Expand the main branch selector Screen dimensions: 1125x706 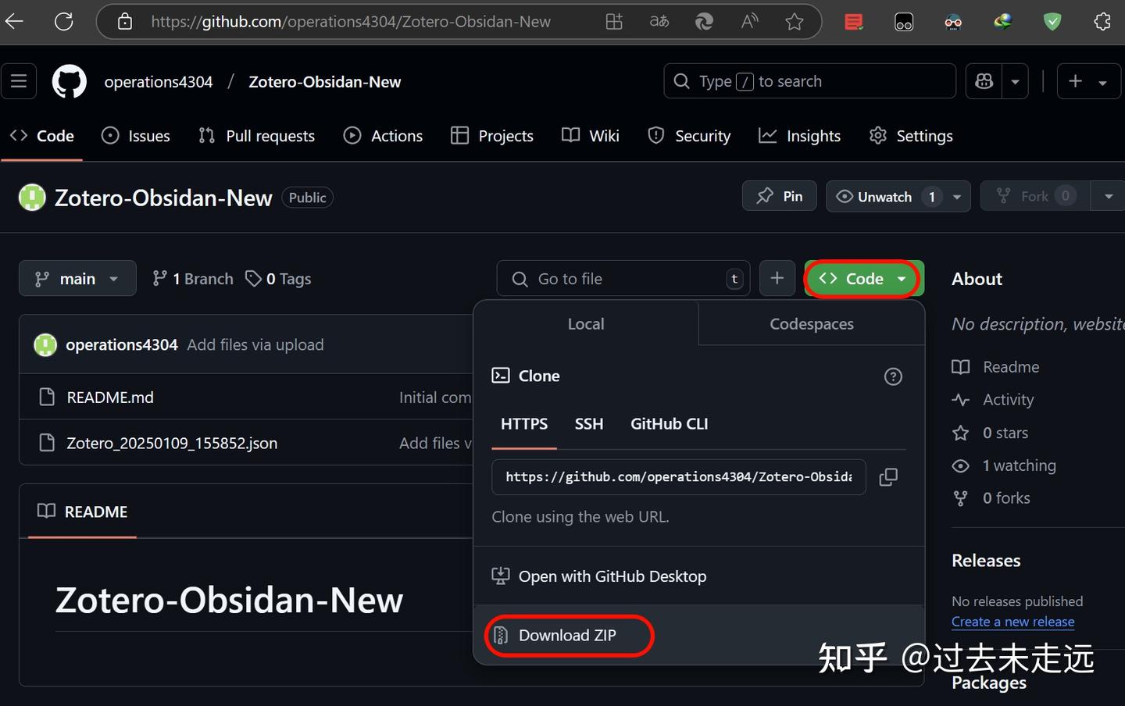point(77,278)
